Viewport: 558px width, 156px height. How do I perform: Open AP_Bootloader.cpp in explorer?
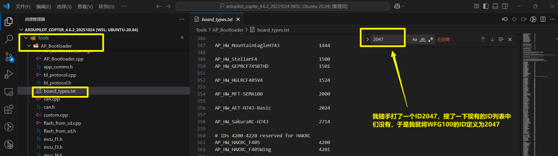(x=63, y=59)
